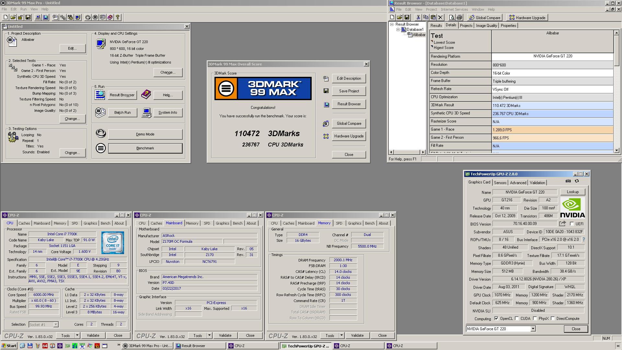Click the Intel Core i7 logo in CPU-Z
This screenshot has width=622, height=350.
112,243
